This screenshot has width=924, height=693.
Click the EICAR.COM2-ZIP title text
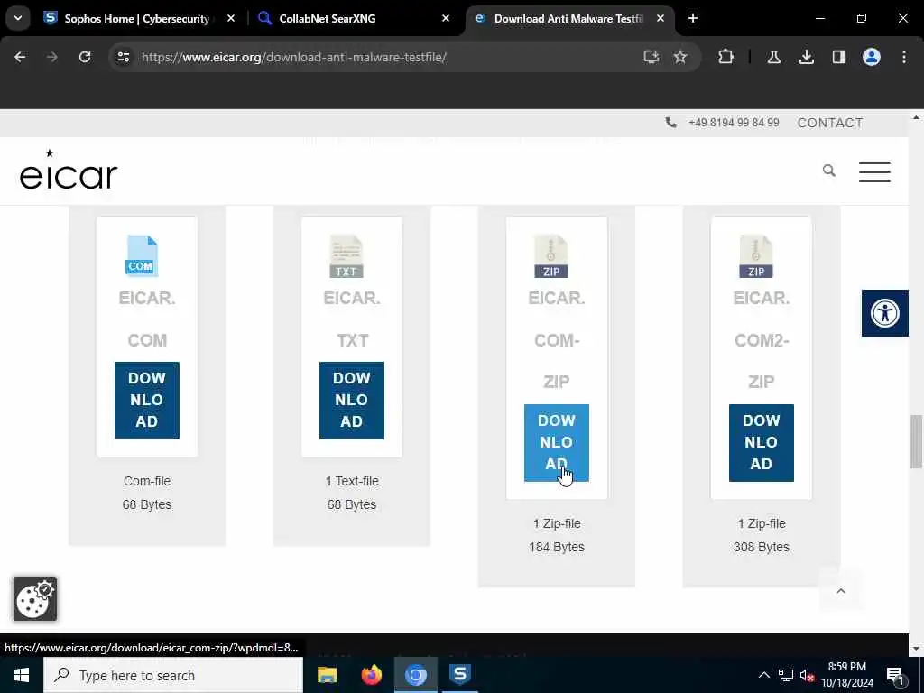[762, 340]
